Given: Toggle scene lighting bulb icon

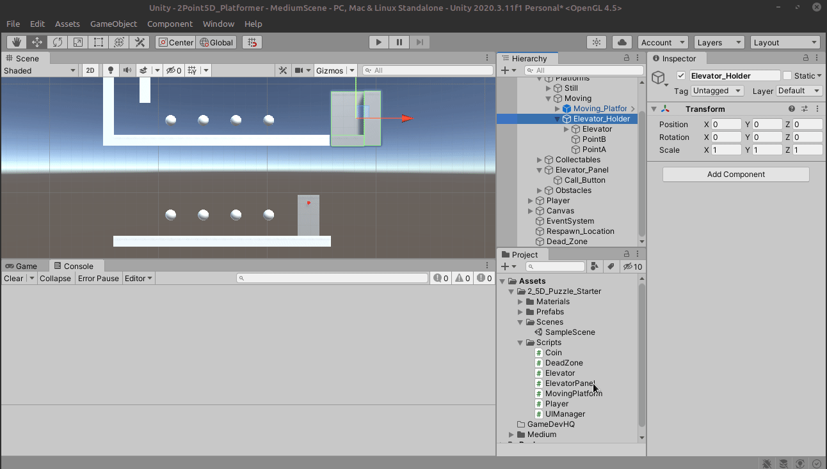Looking at the screenshot, I should [111, 70].
